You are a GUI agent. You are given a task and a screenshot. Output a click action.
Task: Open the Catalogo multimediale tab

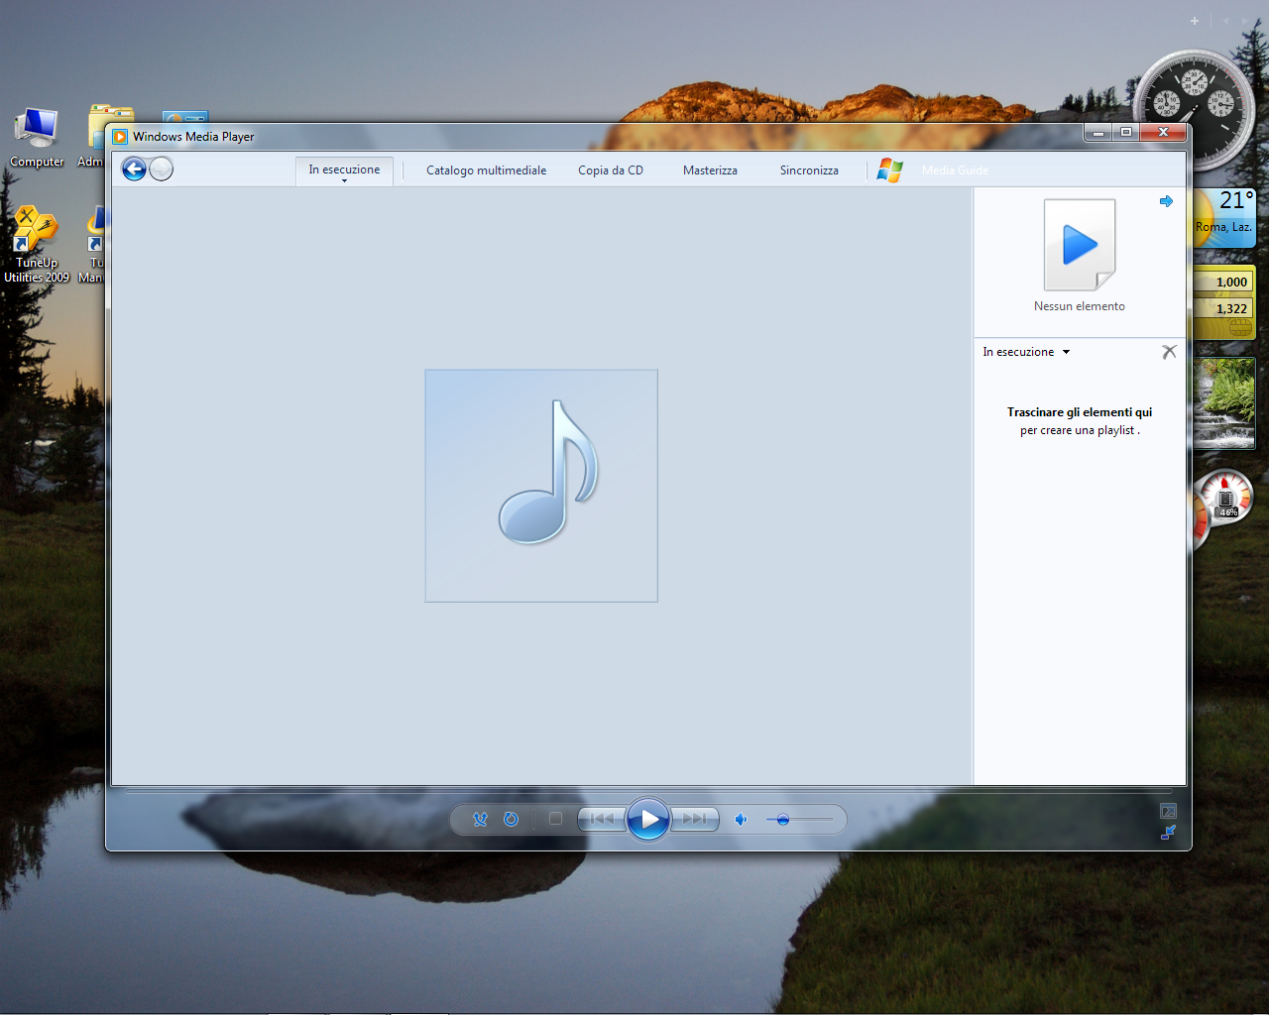coord(486,170)
